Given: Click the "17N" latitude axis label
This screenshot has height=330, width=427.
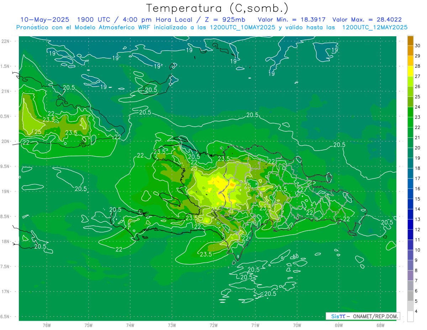Looking at the screenshot, I should (6, 292).
